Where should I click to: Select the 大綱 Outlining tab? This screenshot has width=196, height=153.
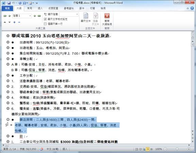point(19,8)
